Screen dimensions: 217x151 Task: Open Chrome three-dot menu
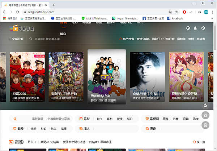click(x=212, y=12)
